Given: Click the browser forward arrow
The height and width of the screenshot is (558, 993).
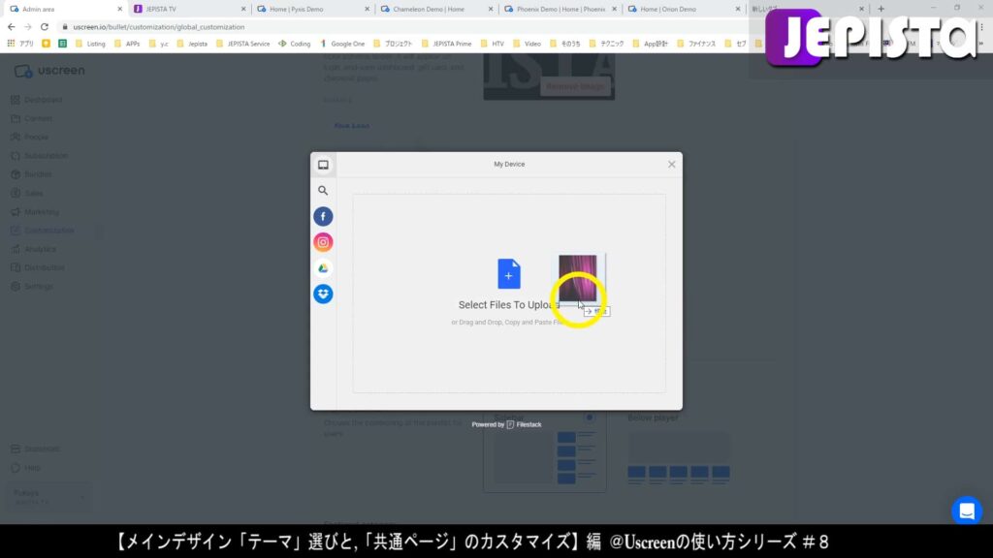Looking at the screenshot, I should click(28, 27).
